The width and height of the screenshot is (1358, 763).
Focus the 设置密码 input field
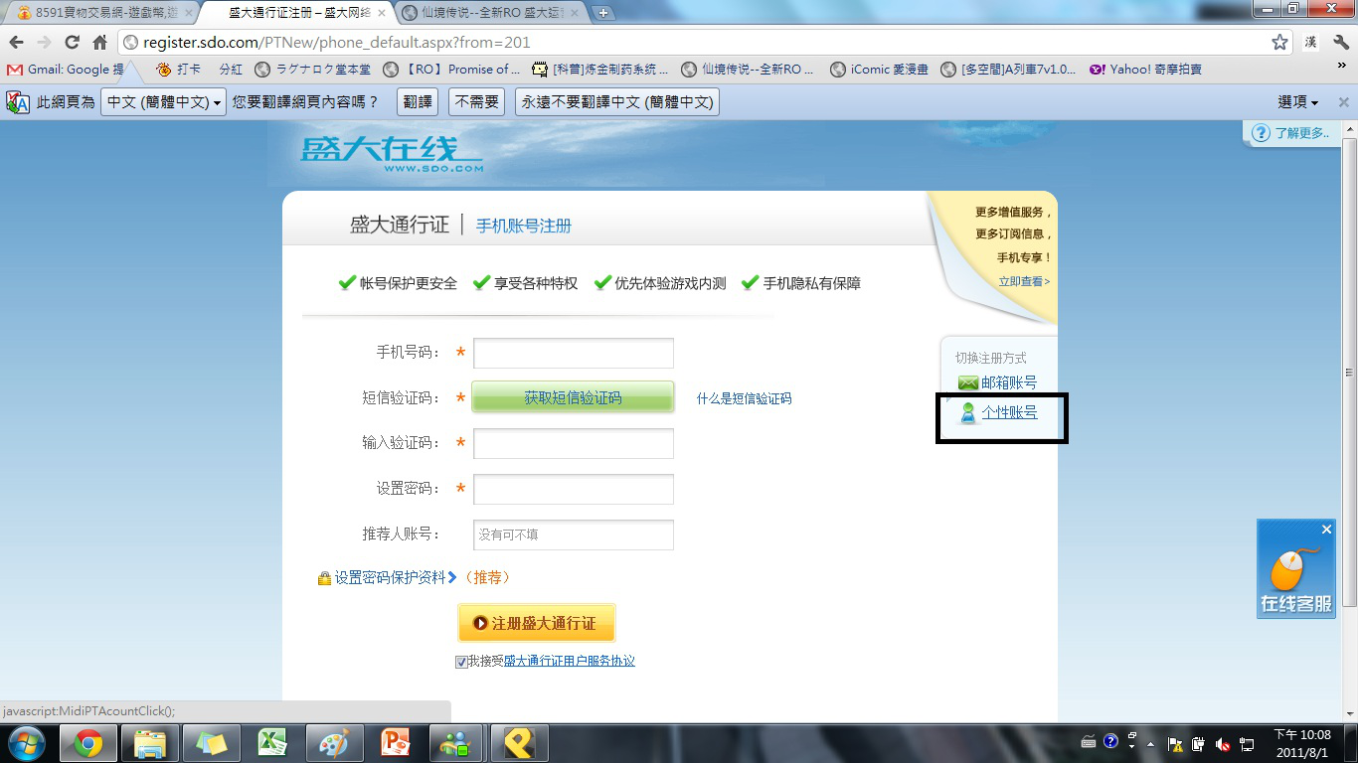[574, 489]
